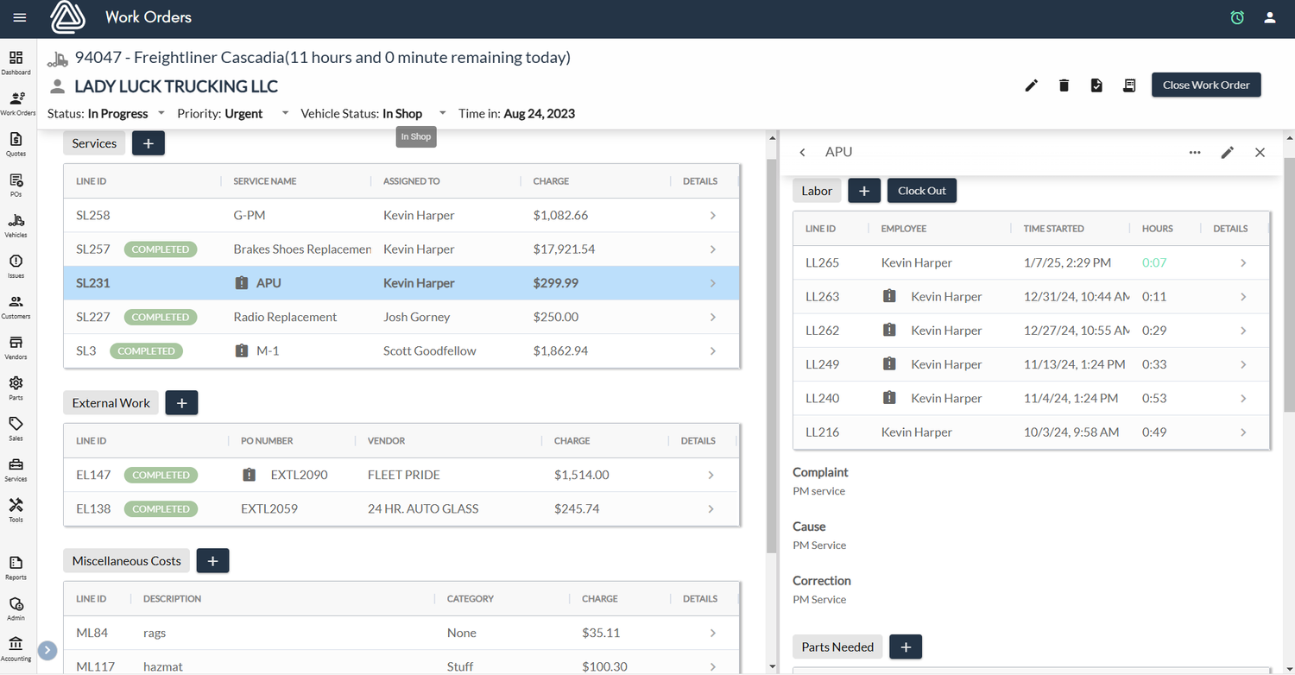Screen dimensions: 1295x675
Task: Click the user account icon in the top bar
Action: [x=1269, y=17]
